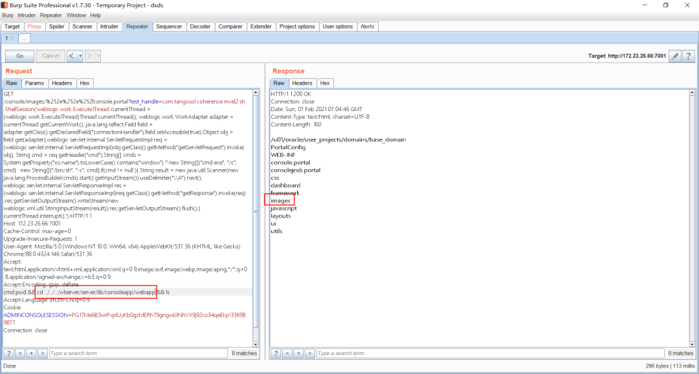Switch to the Sequencer tab
This screenshot has height=374, width=699.
click(x=169, y=26)
